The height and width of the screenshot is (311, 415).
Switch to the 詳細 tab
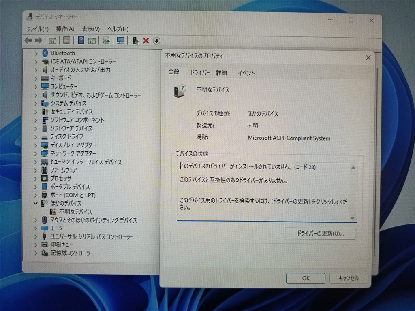point(222,73)
